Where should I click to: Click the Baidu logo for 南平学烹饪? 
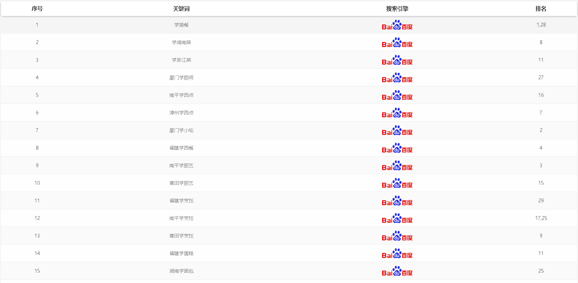point(397,218)
